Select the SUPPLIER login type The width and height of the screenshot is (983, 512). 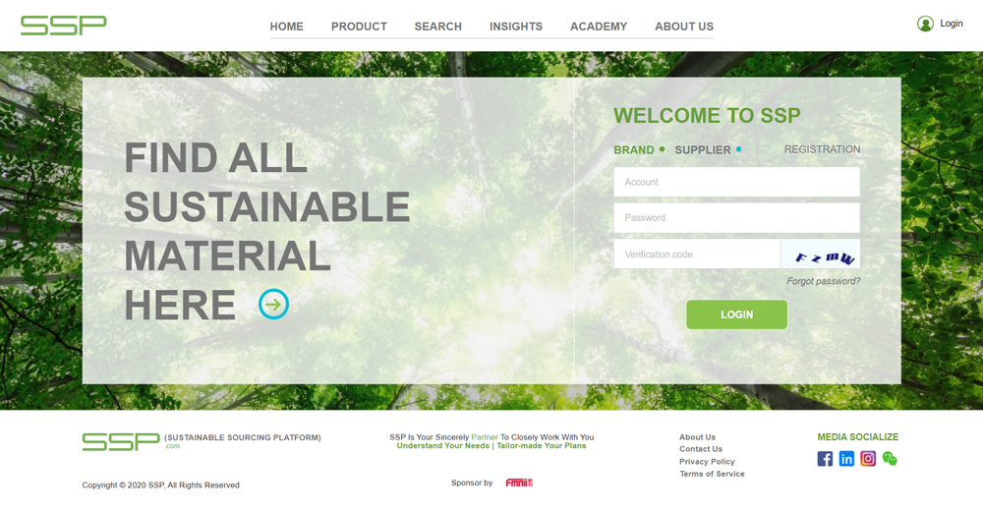703,150
